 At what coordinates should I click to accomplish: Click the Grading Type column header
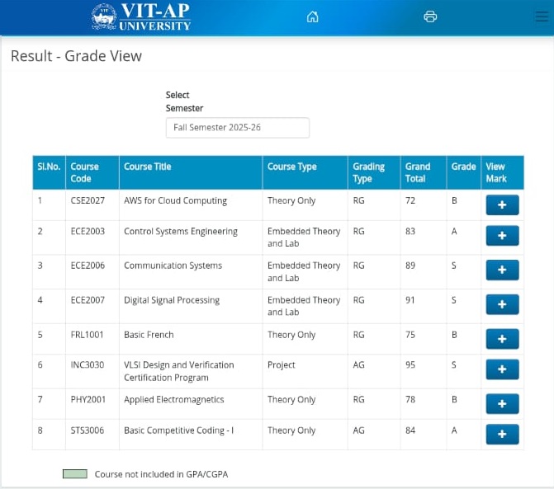click(x=368, y=172)
